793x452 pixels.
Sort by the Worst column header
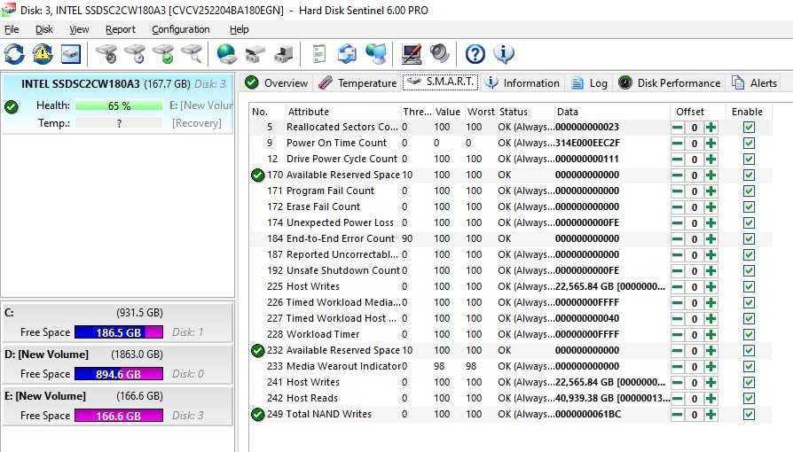click(481, 112)
